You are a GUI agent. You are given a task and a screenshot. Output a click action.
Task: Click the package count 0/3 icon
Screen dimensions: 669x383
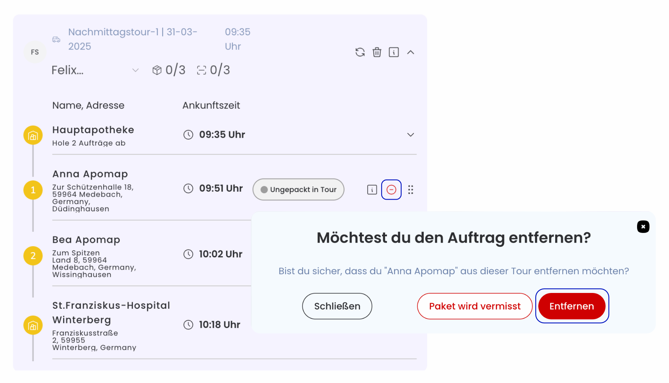click(x=157, y=70)
